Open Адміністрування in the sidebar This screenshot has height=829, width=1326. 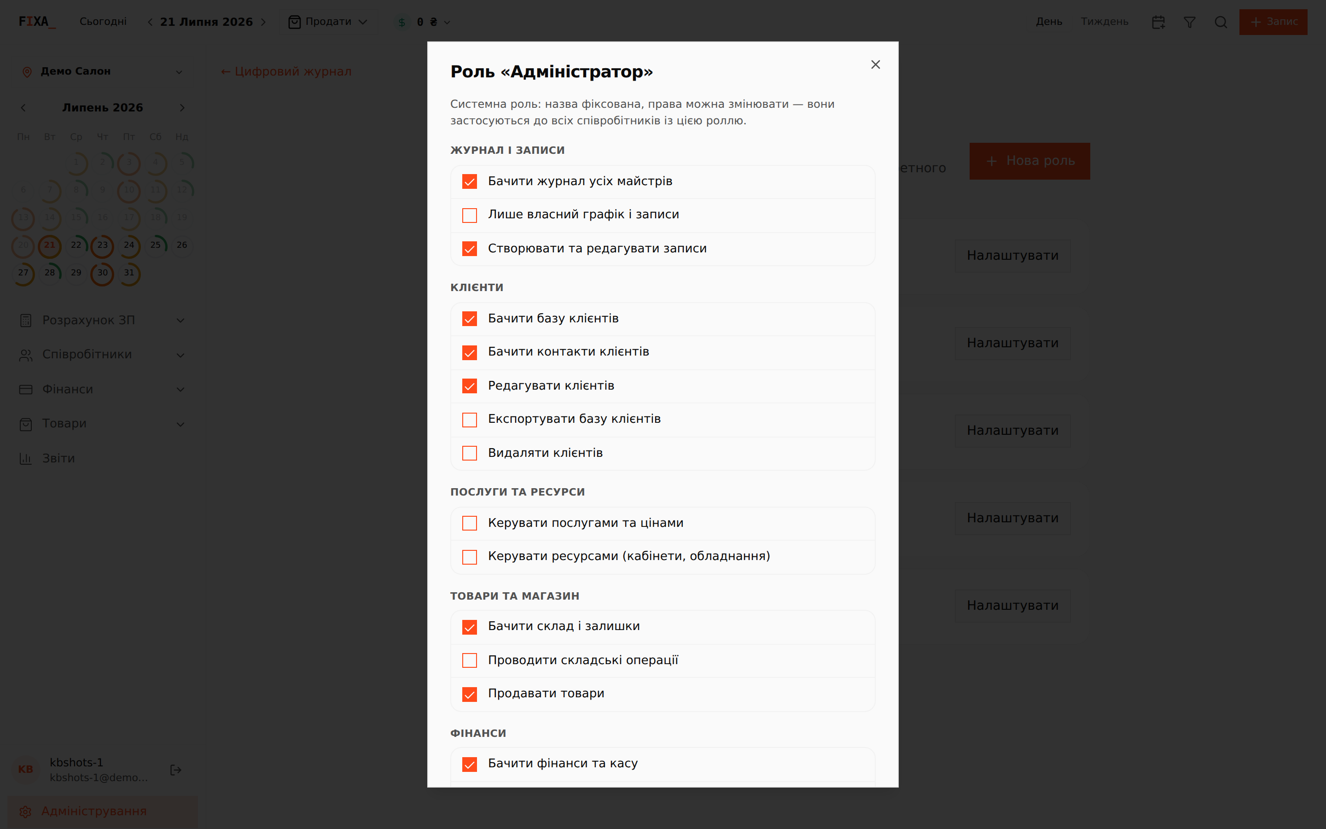click(103, 811)
